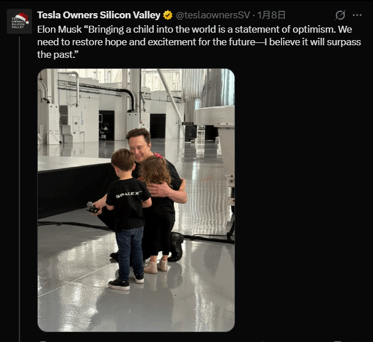Open the Tesla Owners Silicon Valley avatar

19,22
